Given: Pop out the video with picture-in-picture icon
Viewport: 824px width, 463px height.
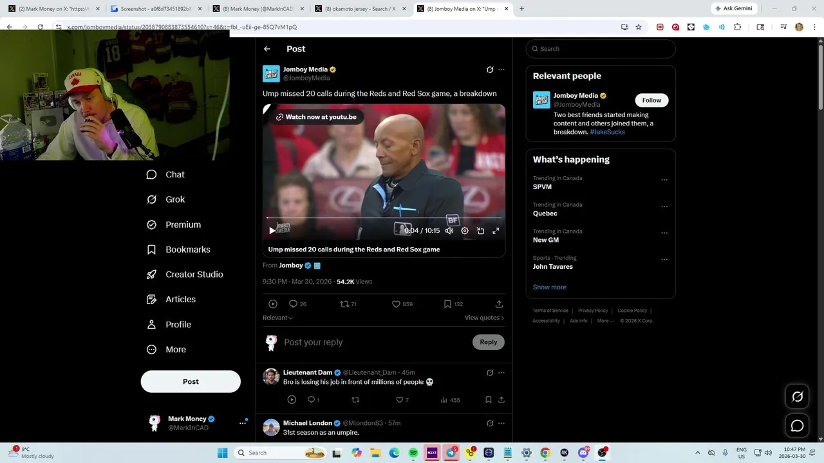Looking at the screenshot, I should pyautogui.click(x=480, y=230).
